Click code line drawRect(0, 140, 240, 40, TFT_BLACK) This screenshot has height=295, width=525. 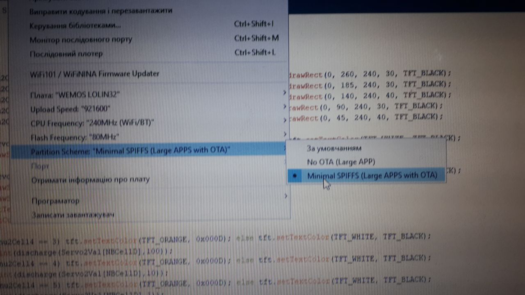point(370,95)
